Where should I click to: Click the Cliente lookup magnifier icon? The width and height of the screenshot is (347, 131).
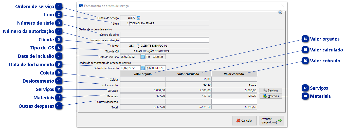(x=138, y=45)
